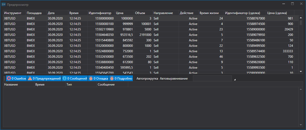The image size is (306, 130).
Task: Toggle the 0 Отладка debug filter
Action: click(x=98, y=79)
